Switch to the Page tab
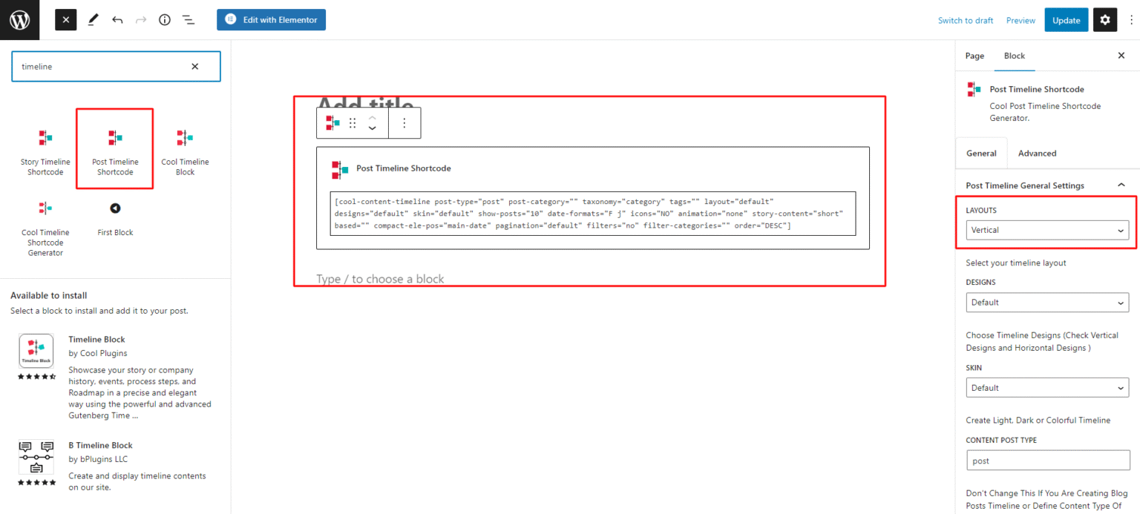 974,56
